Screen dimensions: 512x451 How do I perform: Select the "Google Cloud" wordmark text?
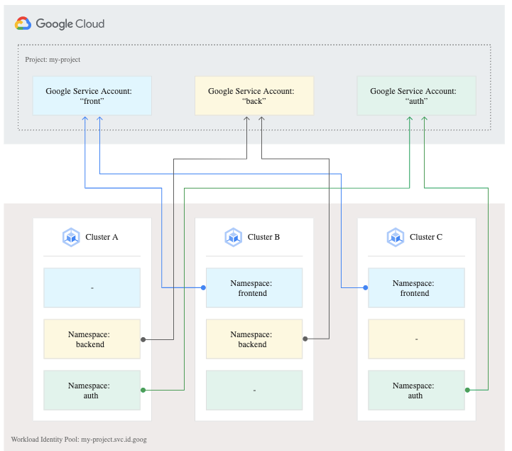tap(70, 24)
